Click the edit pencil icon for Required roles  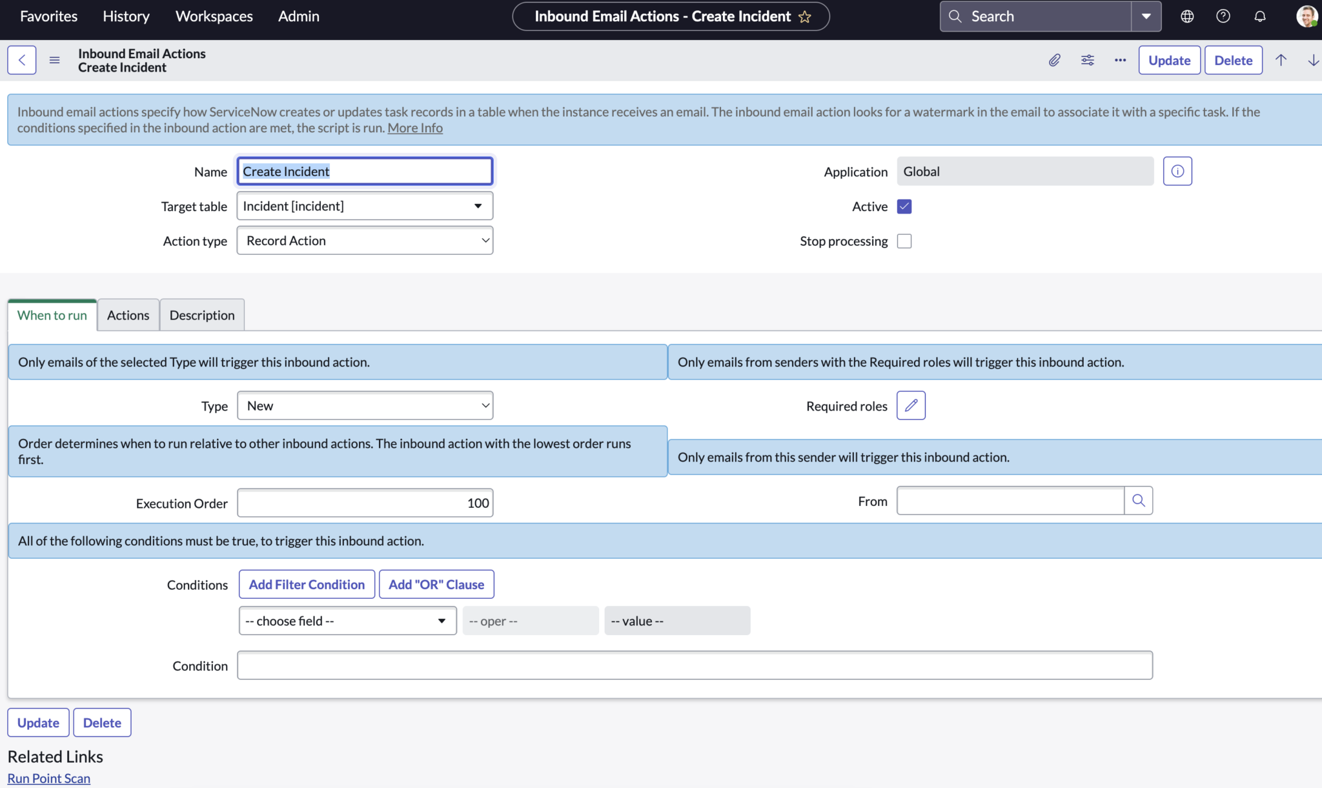pyautogui.click(x=910, y=405)
